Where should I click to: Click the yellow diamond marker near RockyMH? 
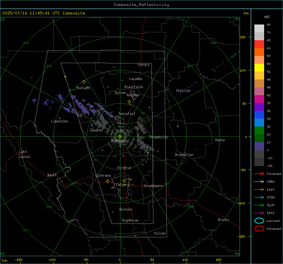(x=84, y=82)
